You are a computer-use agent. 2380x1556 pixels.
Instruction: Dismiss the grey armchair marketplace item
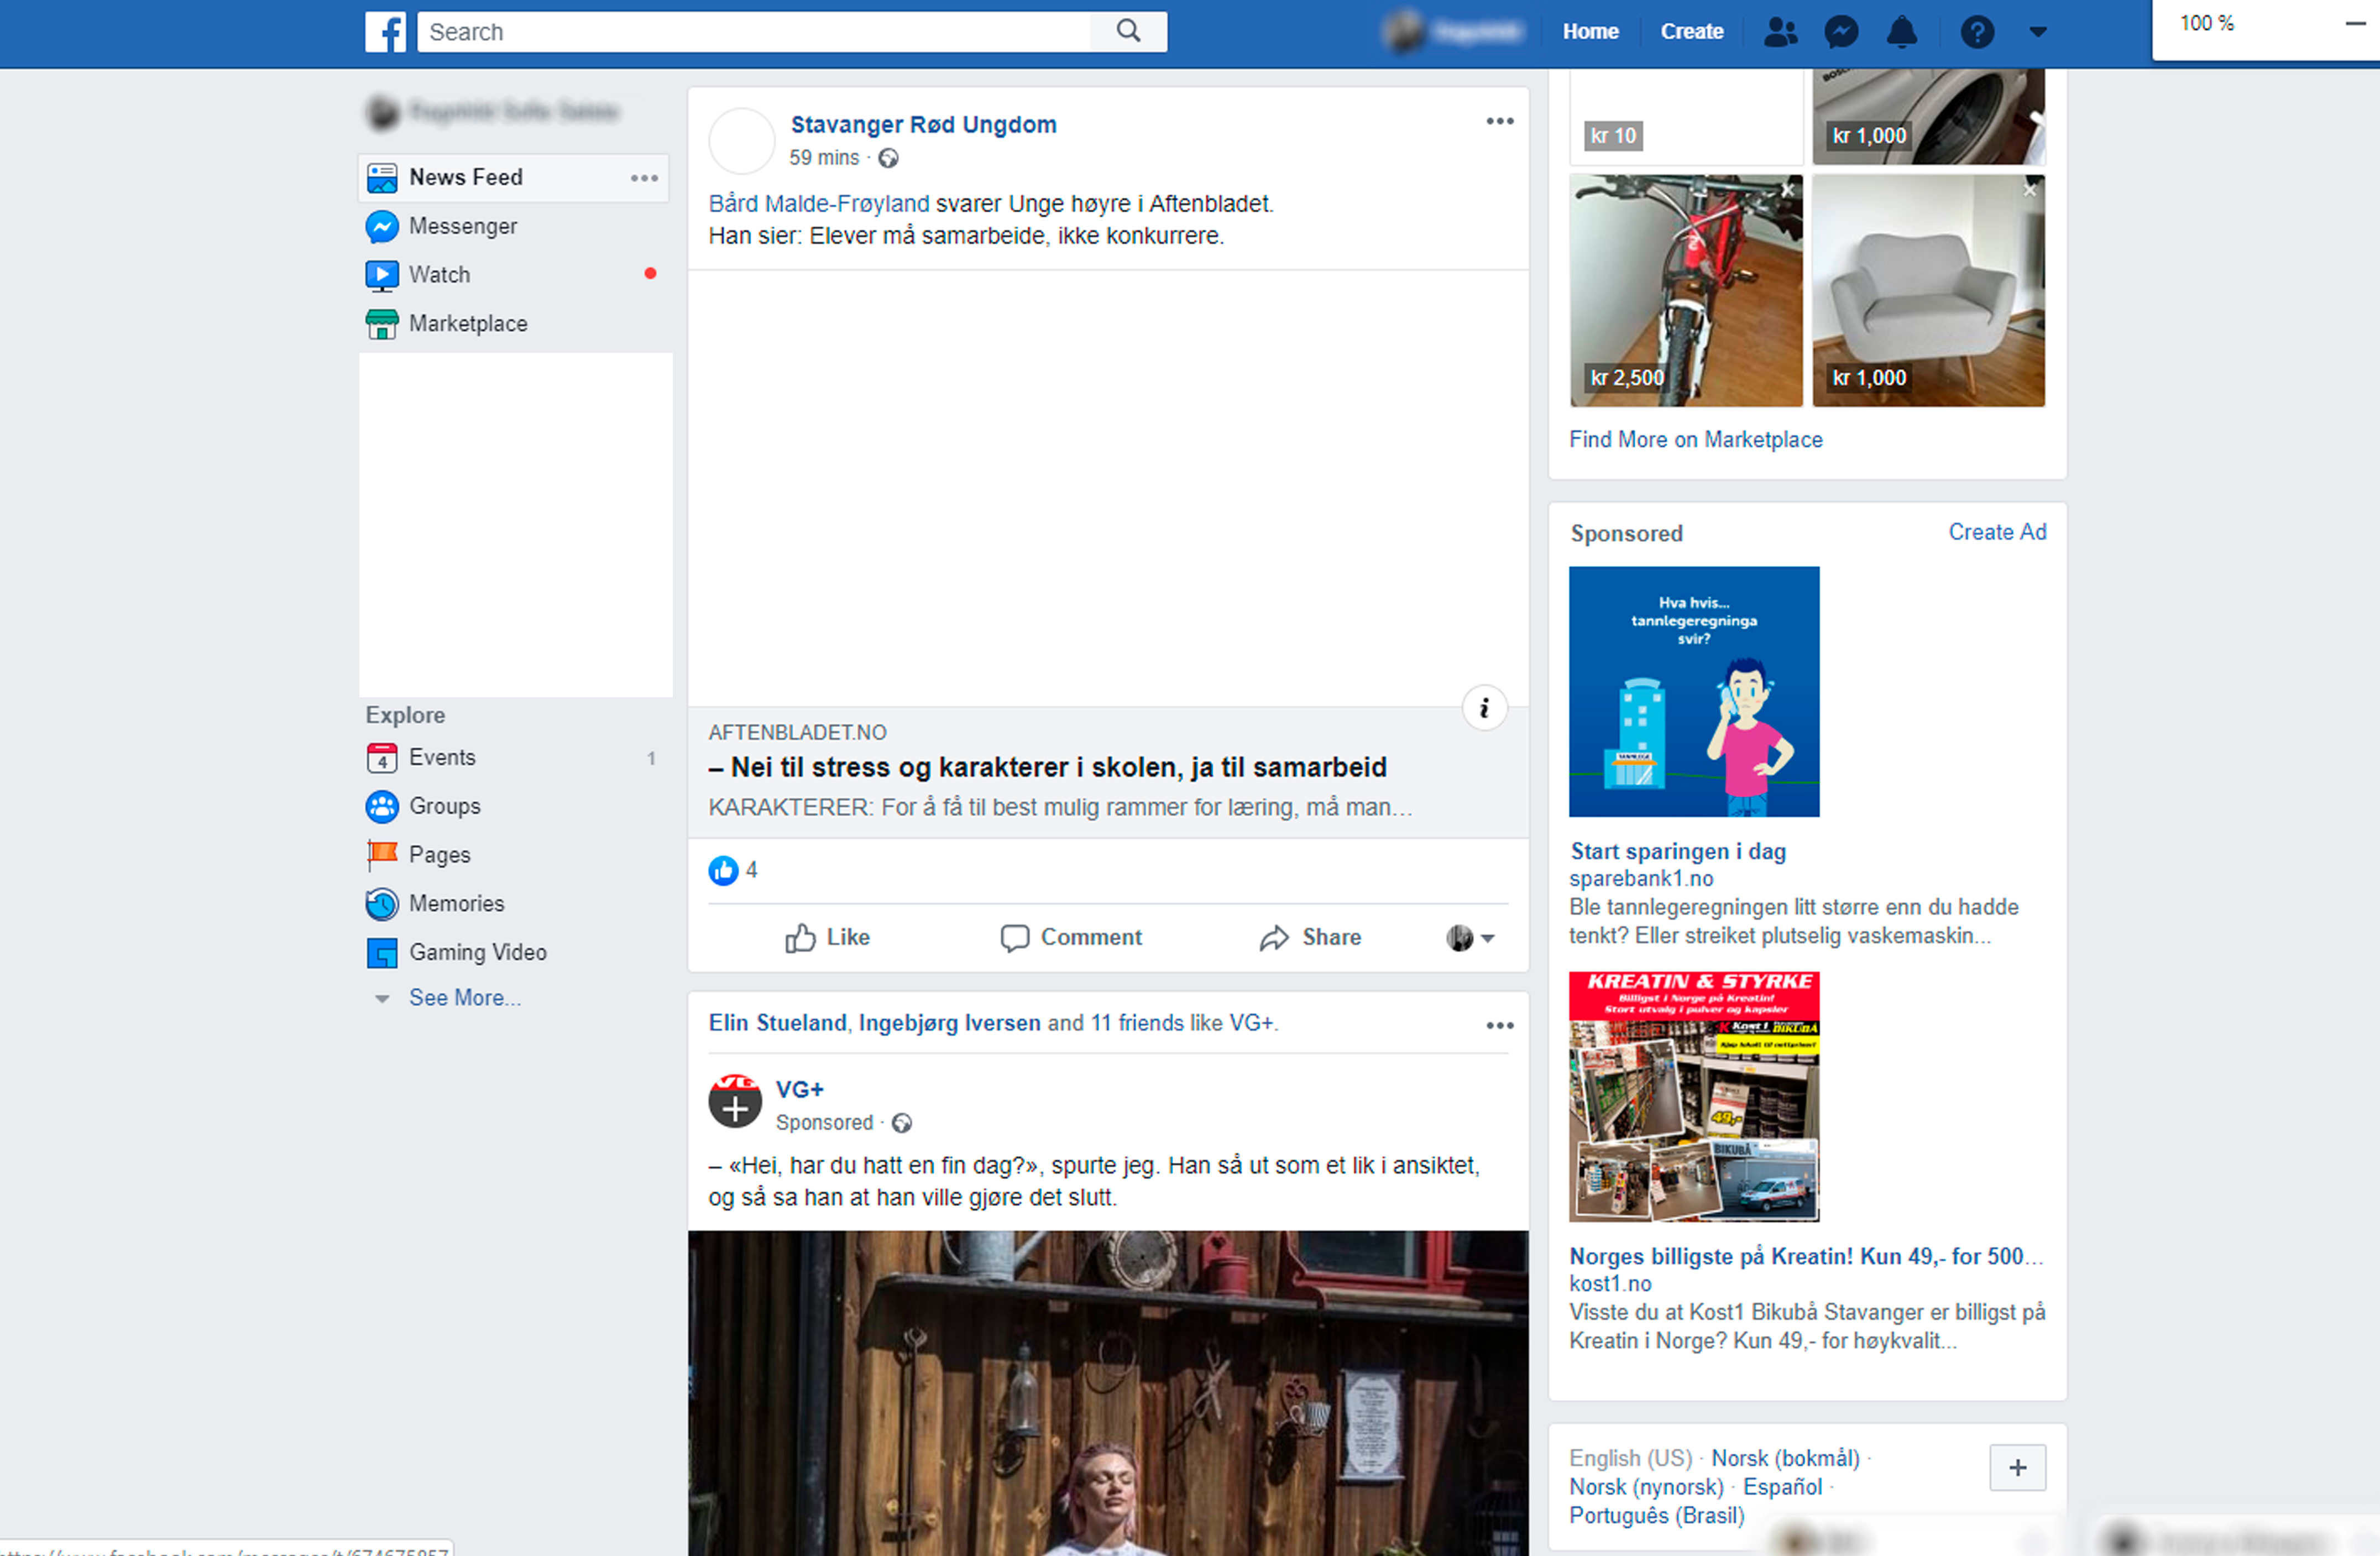point(2029,190)
